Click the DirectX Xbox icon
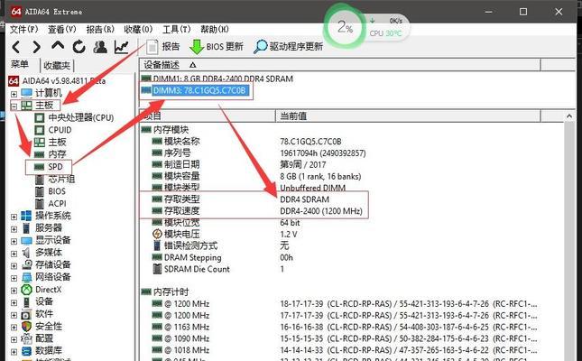This screenshot has height=361, width=582. (27, 290)
